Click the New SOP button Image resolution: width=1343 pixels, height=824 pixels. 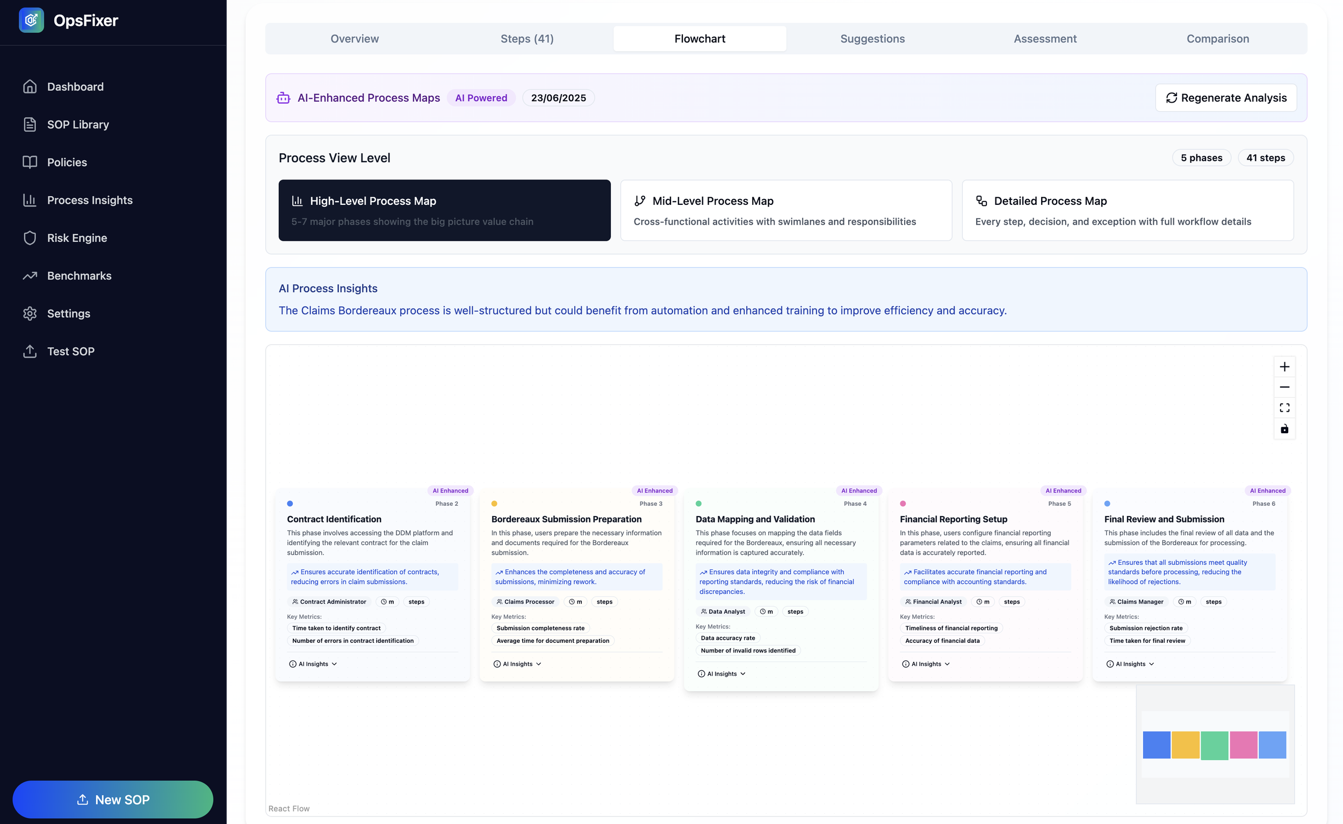(113, 799)
